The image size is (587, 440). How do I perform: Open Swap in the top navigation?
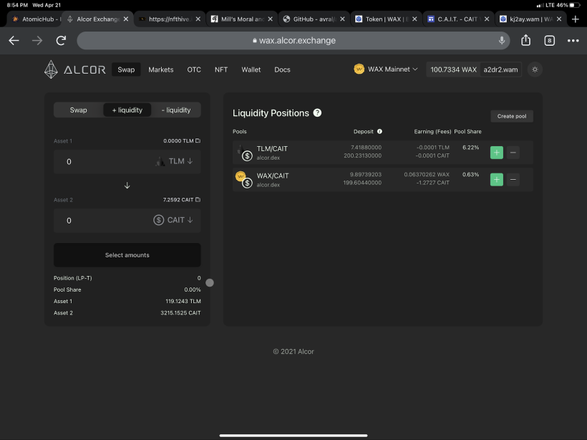(x=126, y=70)
